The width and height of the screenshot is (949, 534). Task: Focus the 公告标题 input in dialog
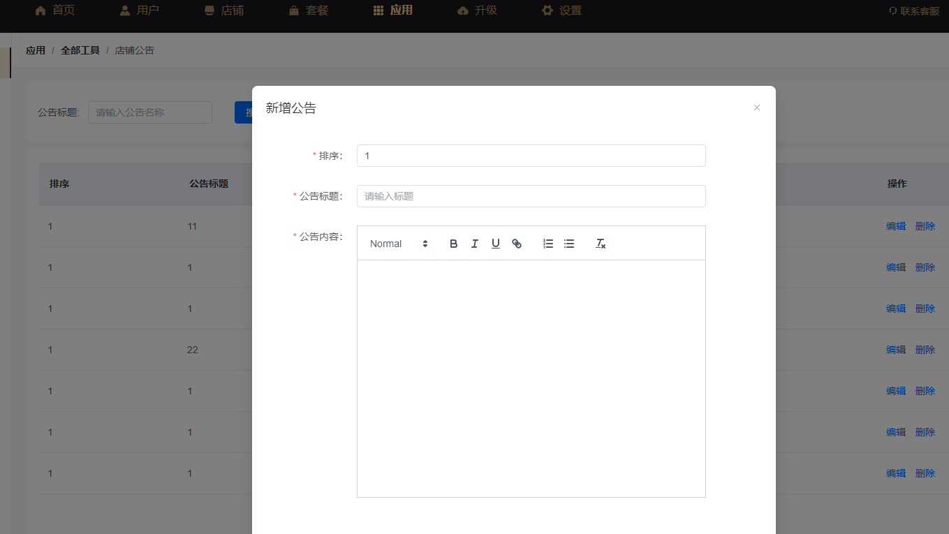[x=531, y=196]
